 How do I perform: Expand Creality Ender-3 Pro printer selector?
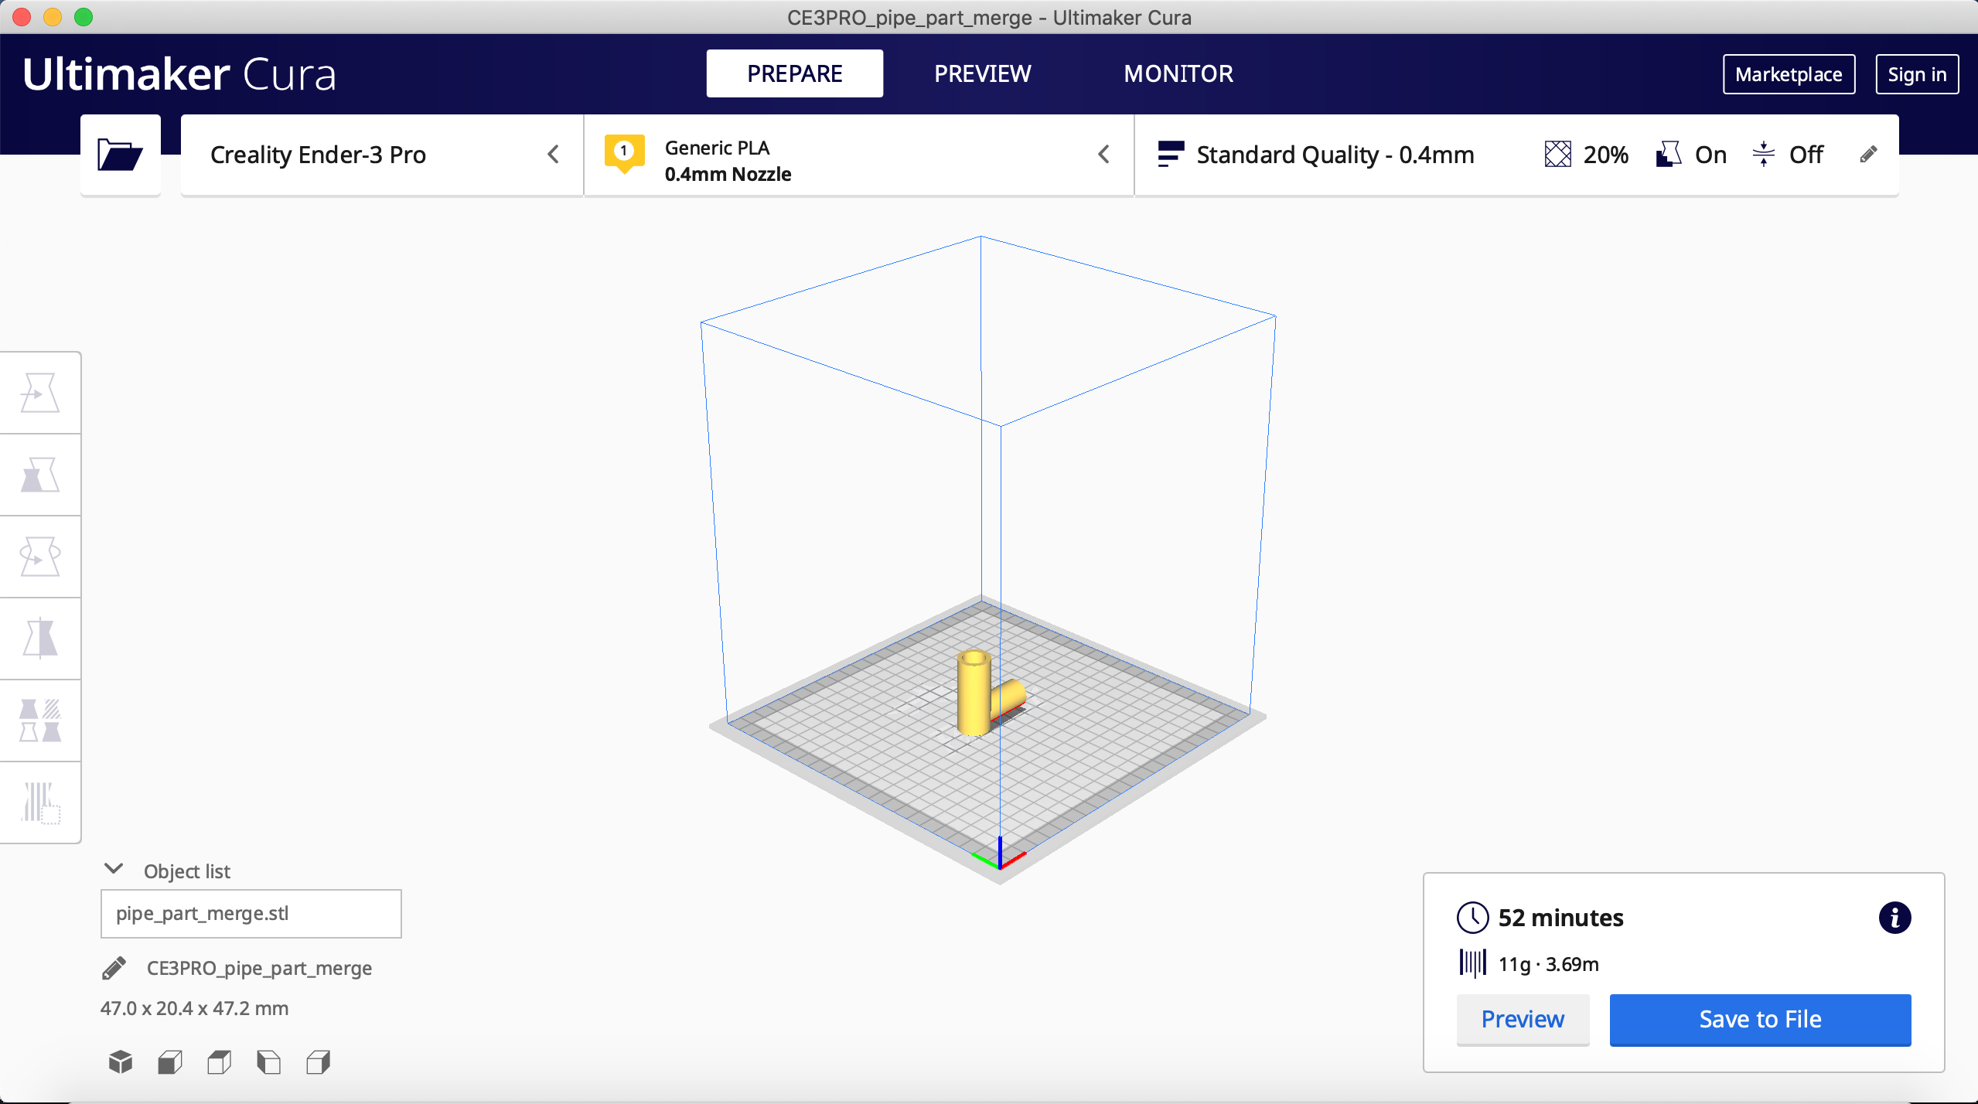[x=382, y=155]
